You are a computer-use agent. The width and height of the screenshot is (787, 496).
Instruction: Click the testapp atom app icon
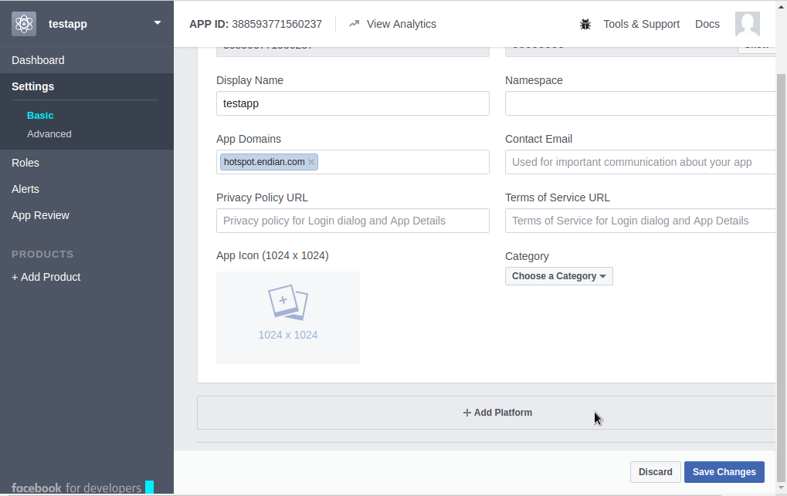pyautogui.click(x=24, y=24)
